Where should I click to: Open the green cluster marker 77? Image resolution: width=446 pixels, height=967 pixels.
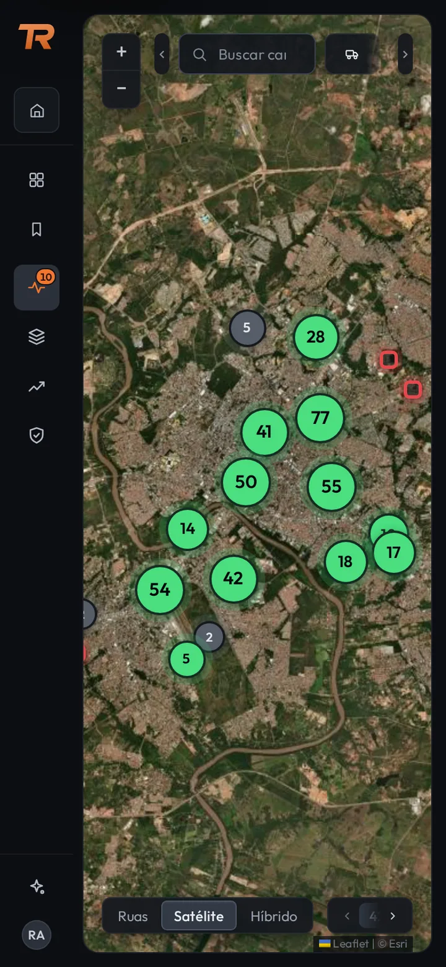click(320, 418)
